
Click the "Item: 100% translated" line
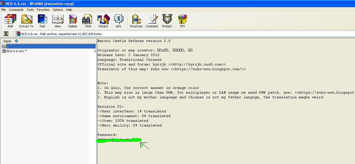coord(123,121)
